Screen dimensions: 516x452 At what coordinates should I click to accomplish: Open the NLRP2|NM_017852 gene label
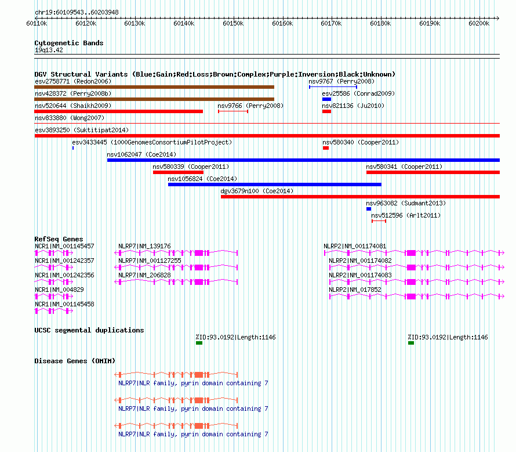[x=355, y=290]
